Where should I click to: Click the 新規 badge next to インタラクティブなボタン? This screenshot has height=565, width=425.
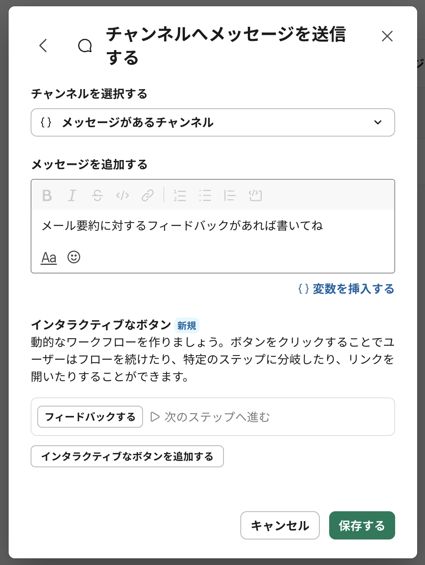[x=187, y=325]
